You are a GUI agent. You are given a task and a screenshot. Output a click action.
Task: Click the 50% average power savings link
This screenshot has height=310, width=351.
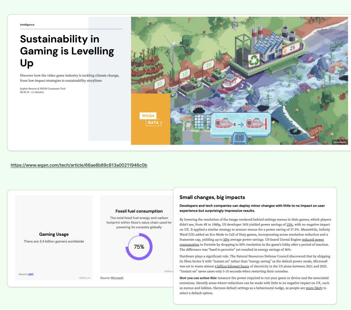click(x=226, y=239)
